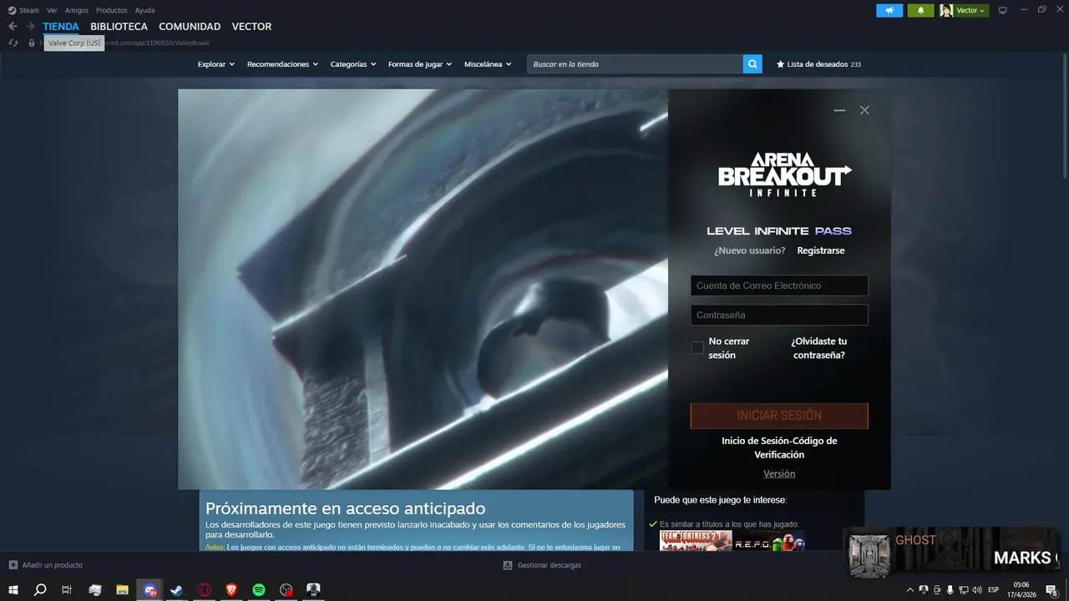Viewport: 1069px width, 601px height.
Task: Close the Arena Breakout login panel
Action: (x=864, y=110)
